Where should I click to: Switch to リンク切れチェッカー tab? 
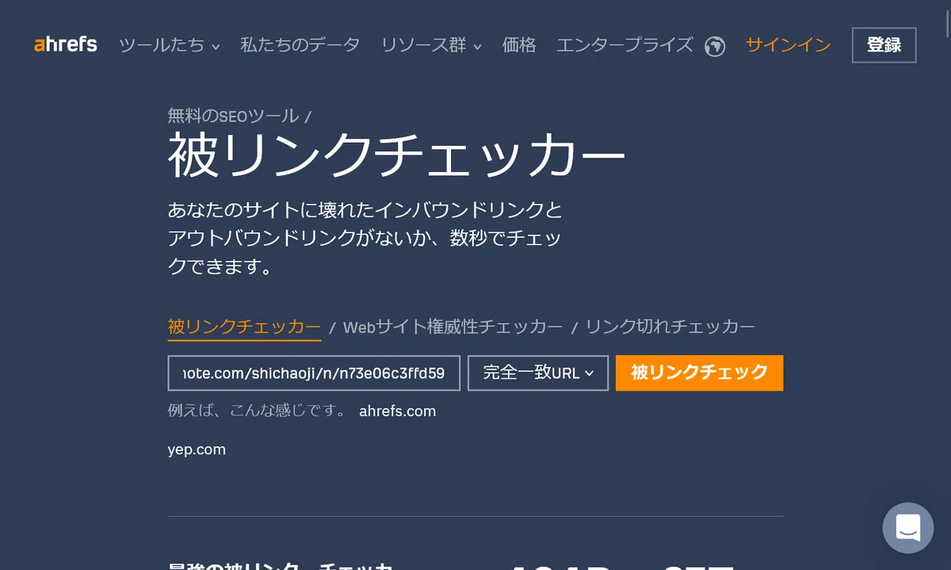(x=670, y=327)
